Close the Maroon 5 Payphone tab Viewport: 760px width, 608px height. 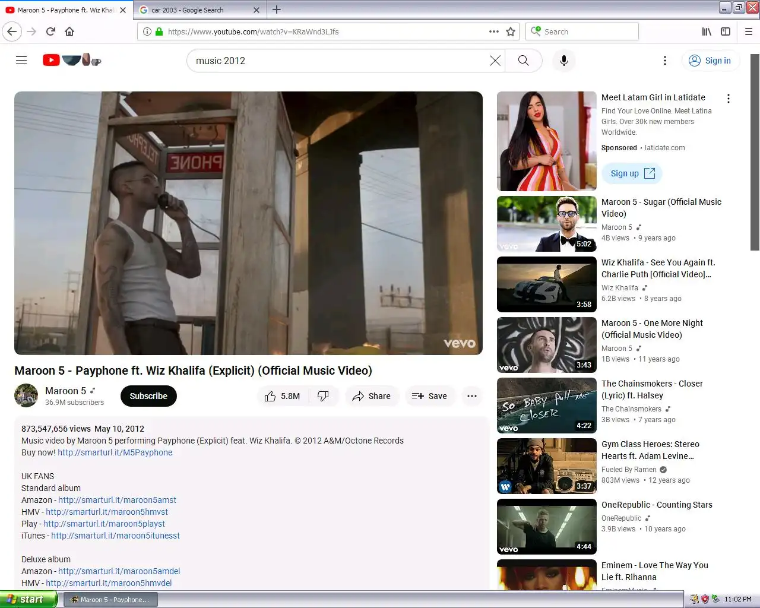123,10
